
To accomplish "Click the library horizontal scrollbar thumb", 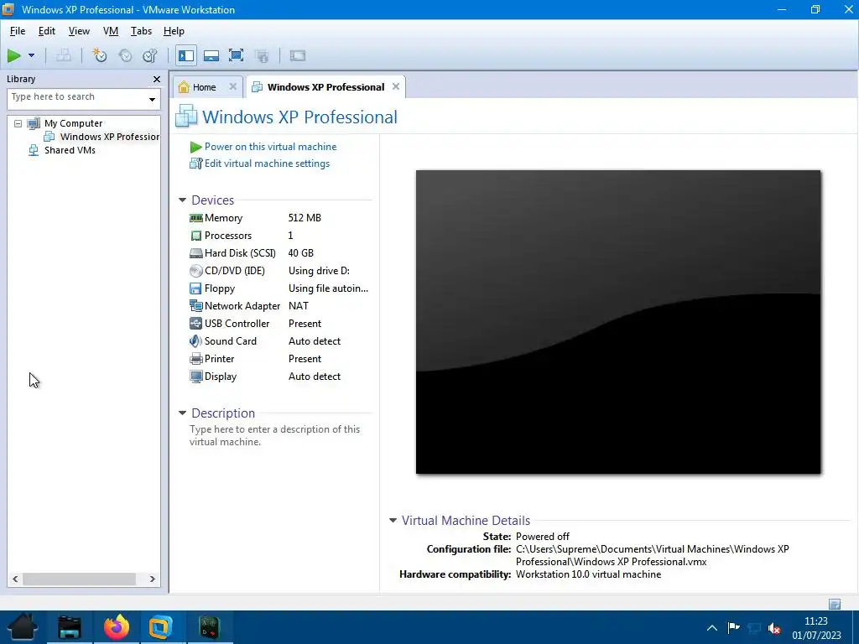I will 79,579.
